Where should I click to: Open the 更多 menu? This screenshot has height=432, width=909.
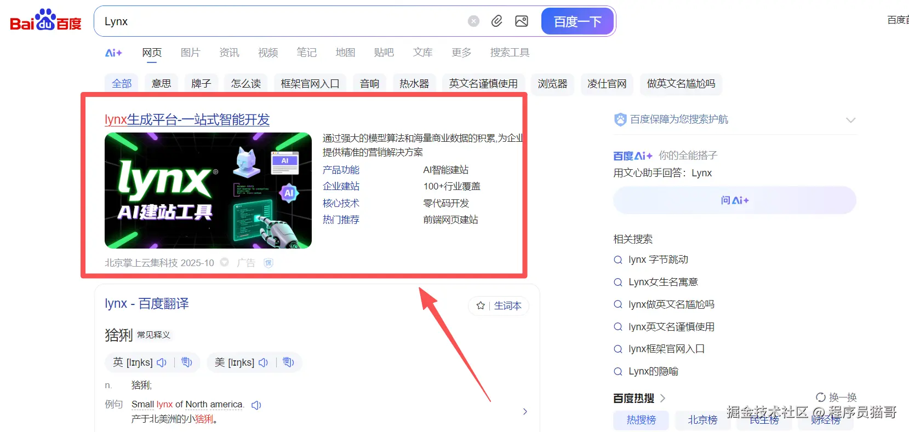coord(461,53)
